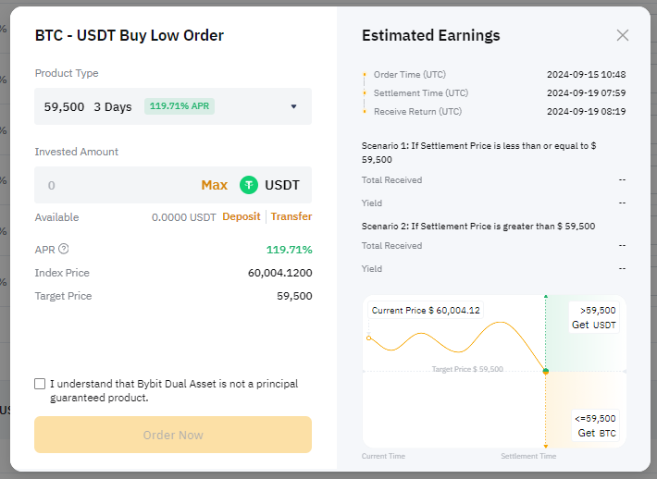The height and width of the screenshot is (479, 657).
Task: Click the 119.71% APR green badge
Action: (181, 106)
